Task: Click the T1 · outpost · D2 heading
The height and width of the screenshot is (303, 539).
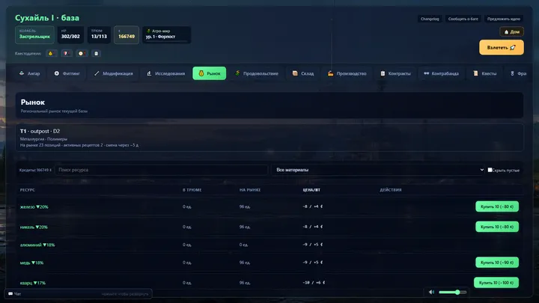Action: coord(40,131)
